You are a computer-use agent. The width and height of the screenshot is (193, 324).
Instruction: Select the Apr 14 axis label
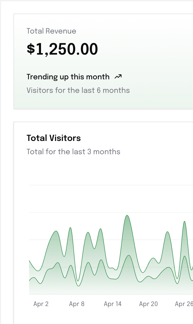click(113, 304)
